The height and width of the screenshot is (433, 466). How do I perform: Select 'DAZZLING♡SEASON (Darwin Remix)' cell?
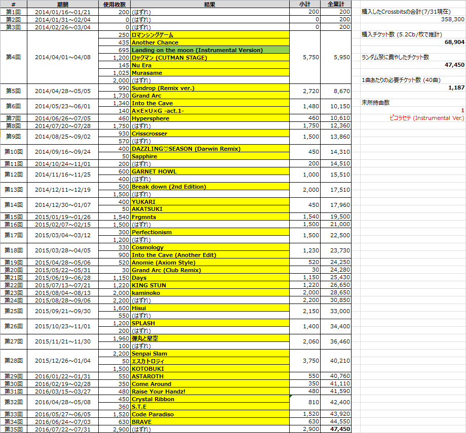tap(210, 149)
